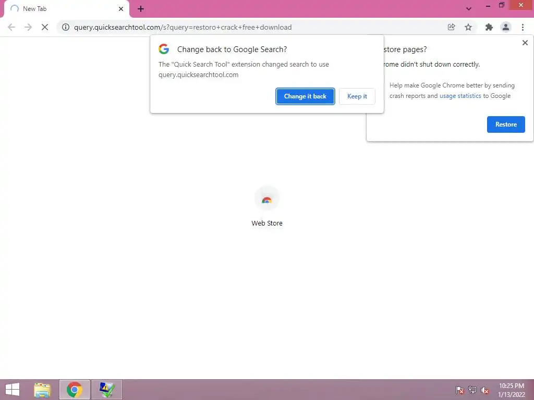Open File Explorer from the taskbar

click(x=42, y=390)
